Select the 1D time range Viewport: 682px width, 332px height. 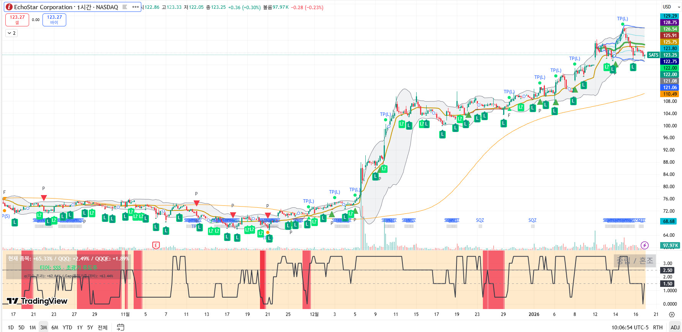11,327
